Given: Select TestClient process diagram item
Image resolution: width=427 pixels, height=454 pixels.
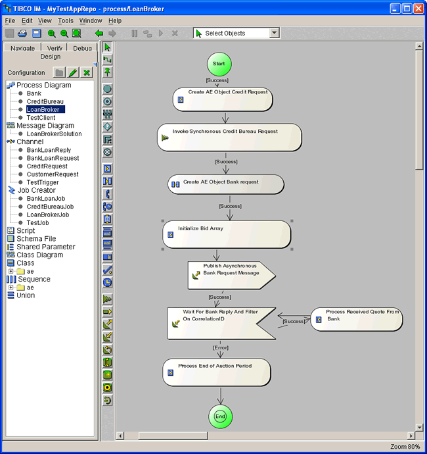Looking at the screenshot, I should tap(41, 118).
